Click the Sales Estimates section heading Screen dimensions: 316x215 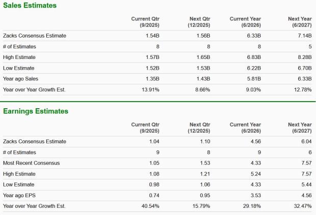pyautogui.click(x=30, y=6)
